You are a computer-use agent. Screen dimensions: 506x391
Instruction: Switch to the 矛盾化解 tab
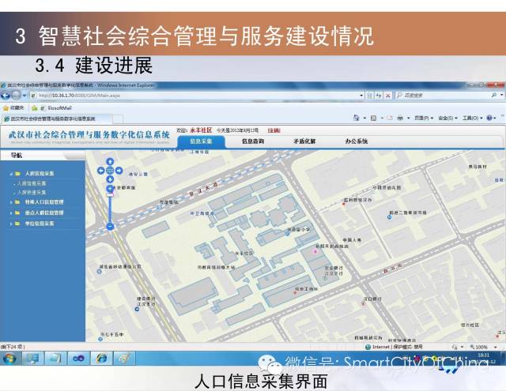click(304, 141)
